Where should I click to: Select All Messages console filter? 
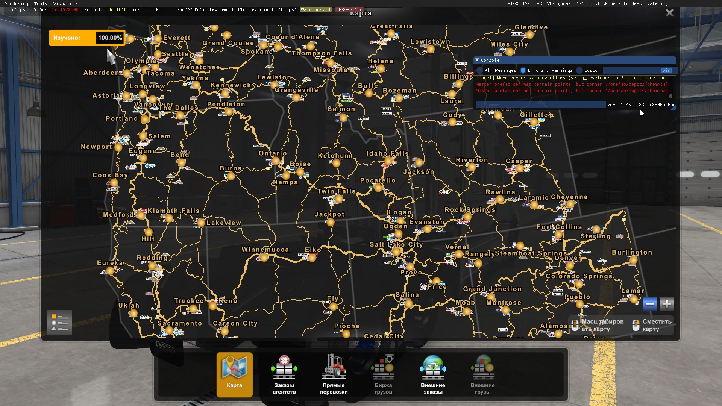coord(497,70)
